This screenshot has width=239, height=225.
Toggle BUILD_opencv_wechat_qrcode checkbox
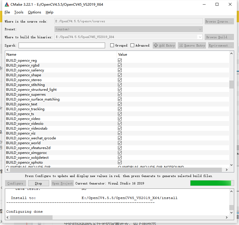120,138
